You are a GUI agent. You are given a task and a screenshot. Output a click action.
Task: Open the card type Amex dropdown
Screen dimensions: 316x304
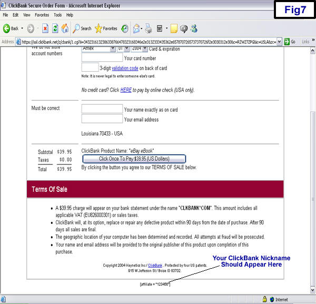pos(113,48)
